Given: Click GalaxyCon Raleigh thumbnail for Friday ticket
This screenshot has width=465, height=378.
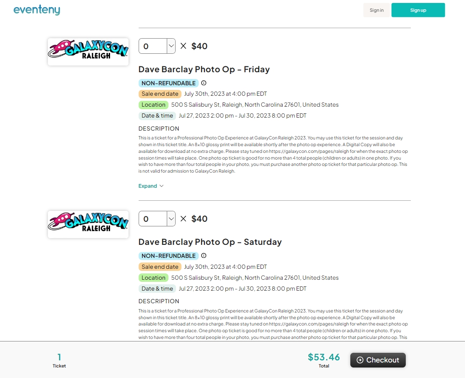Looking at the screenshot, I should click(88, 52).
